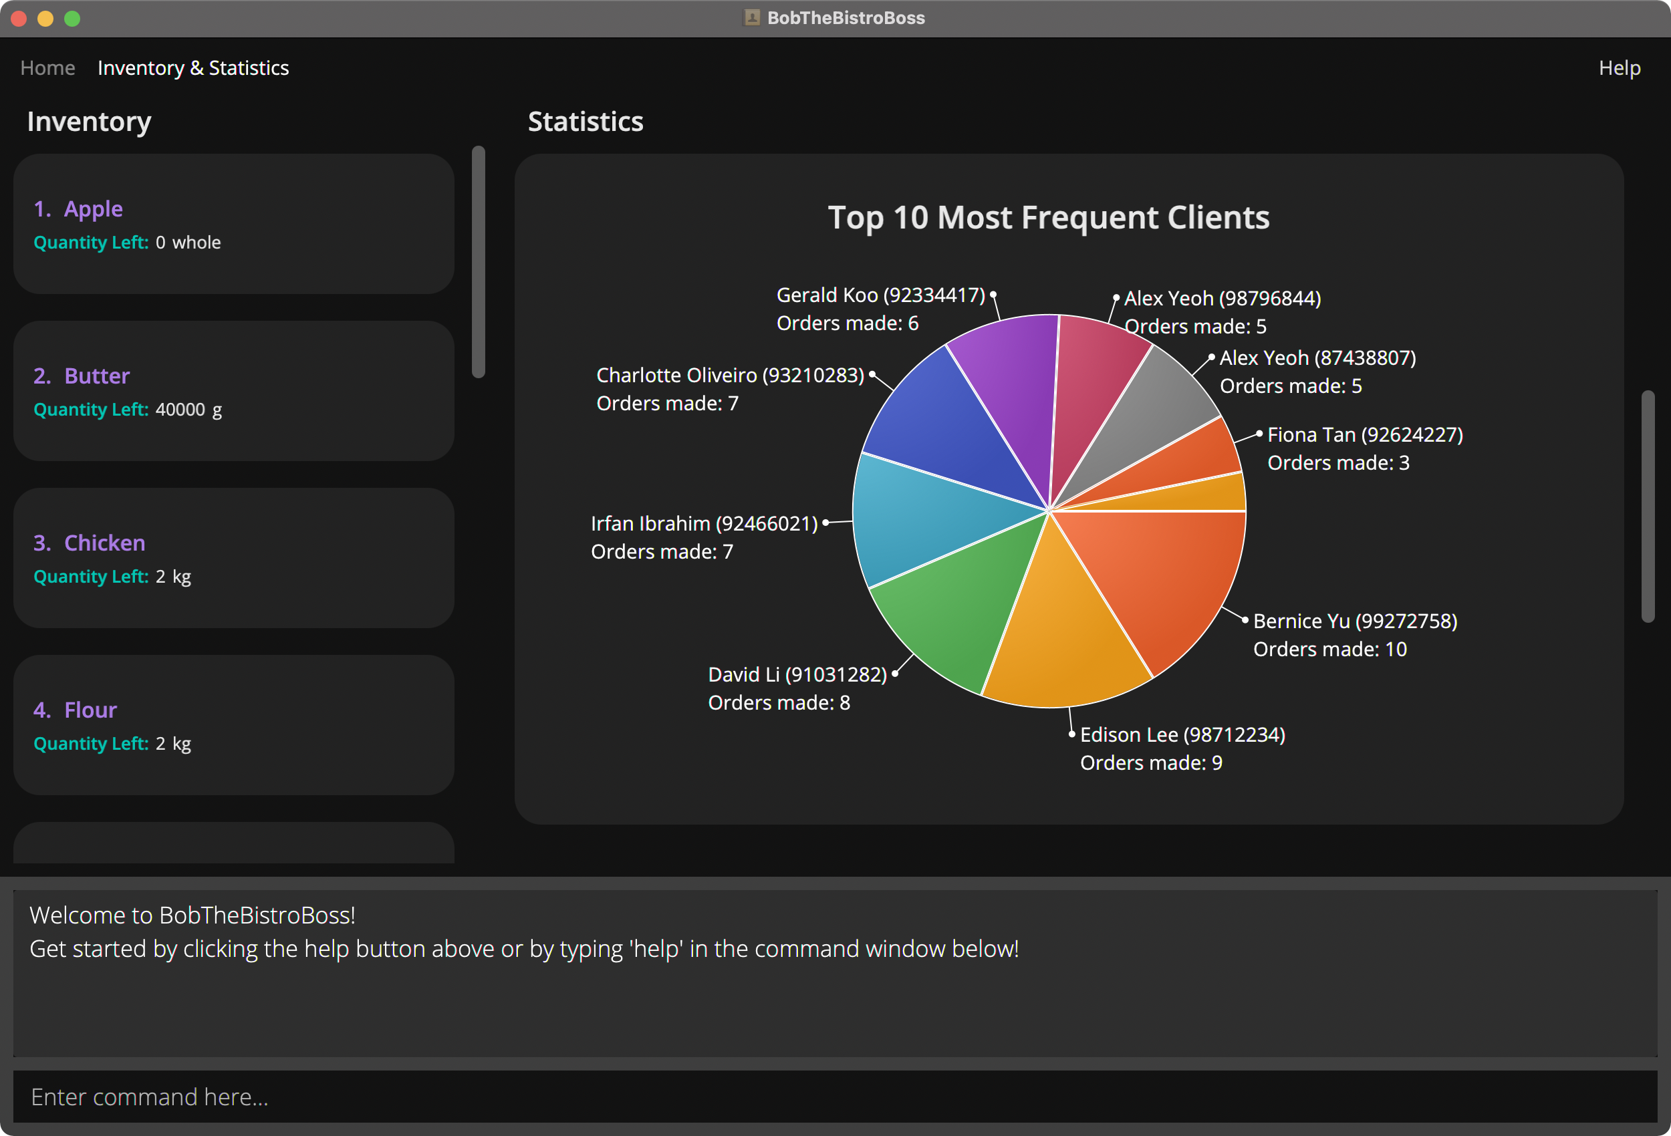Screen dimensions: 1671x1136
Task: Select the Apple inventory card
Action: click(233, 225)
